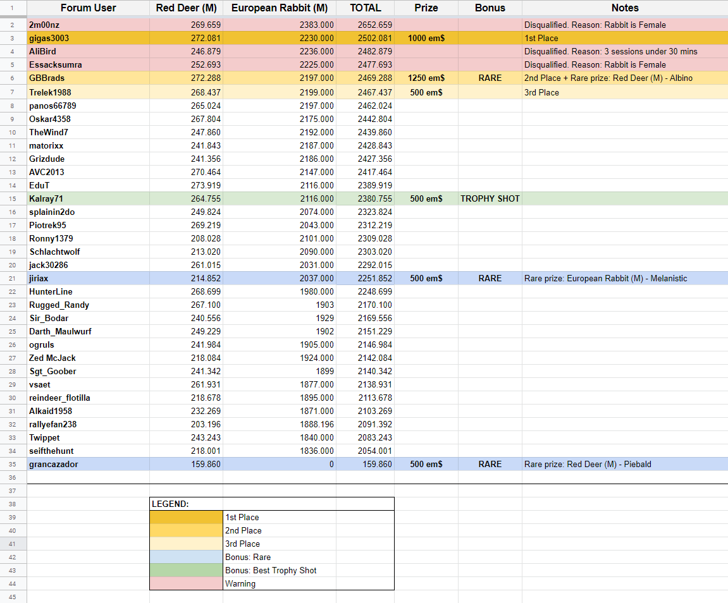Select the row 35 header number
Image resolution: width=728 pixels, height=603 pixels.
tap(13, 465)
